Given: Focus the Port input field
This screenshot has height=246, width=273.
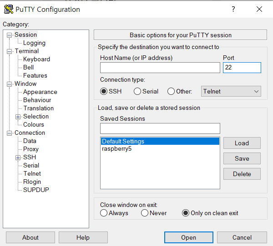Looking at the screenshot, I should click(242, 68).
